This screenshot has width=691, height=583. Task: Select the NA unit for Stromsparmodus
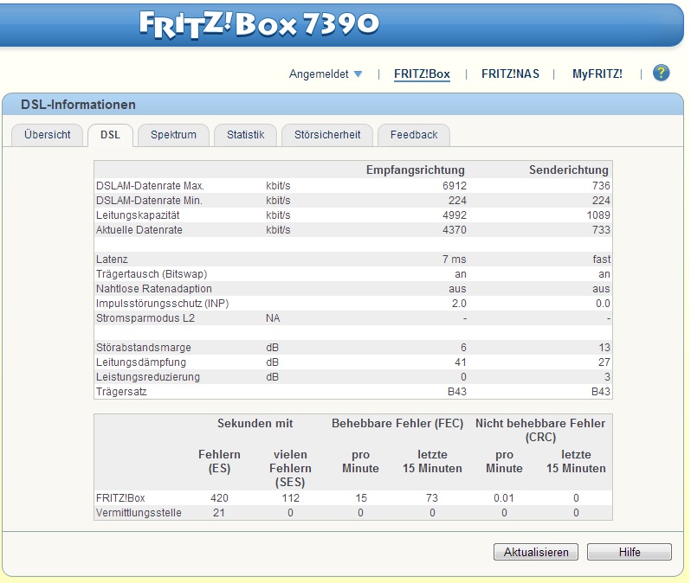[273, 318]
